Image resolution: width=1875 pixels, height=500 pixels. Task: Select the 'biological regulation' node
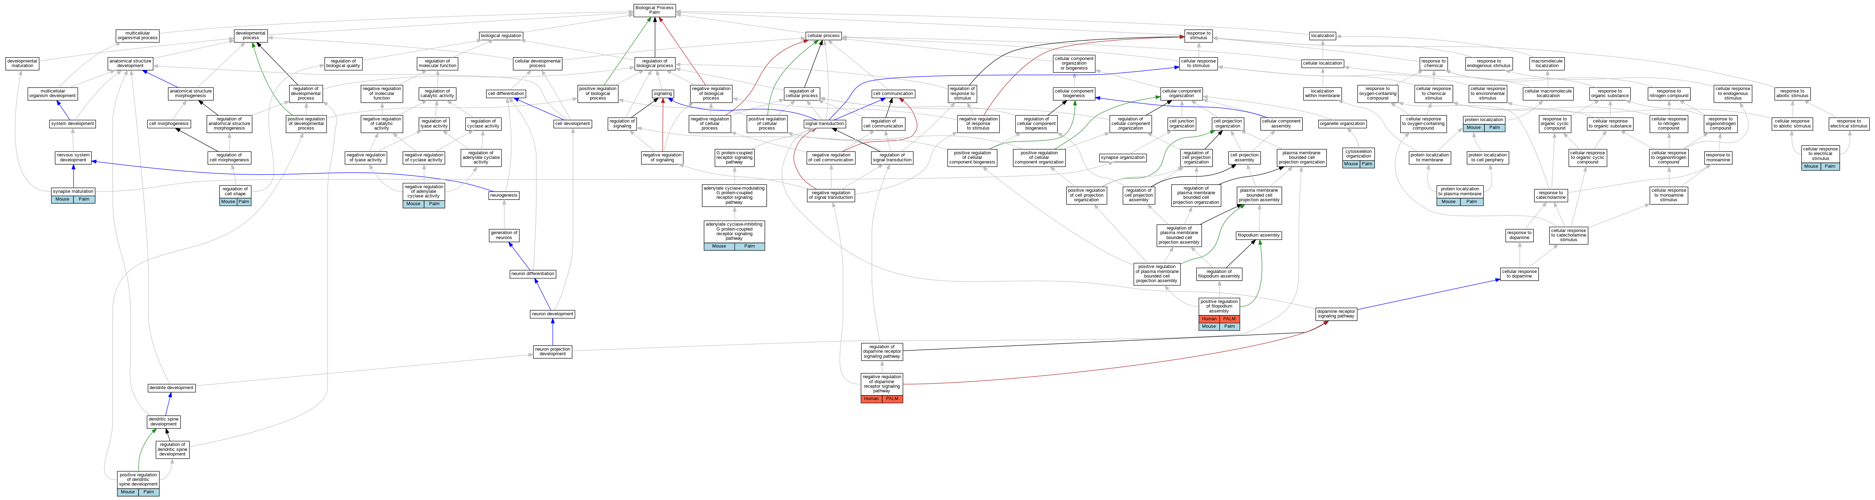(x=501, y=36)
